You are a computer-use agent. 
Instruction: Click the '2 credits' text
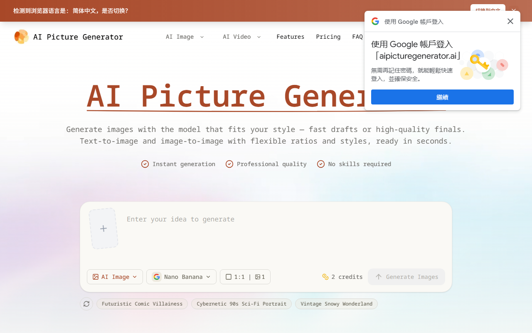point(347,277)
